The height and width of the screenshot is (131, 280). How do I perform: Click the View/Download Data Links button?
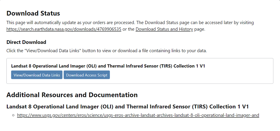(x=37, y=75)
